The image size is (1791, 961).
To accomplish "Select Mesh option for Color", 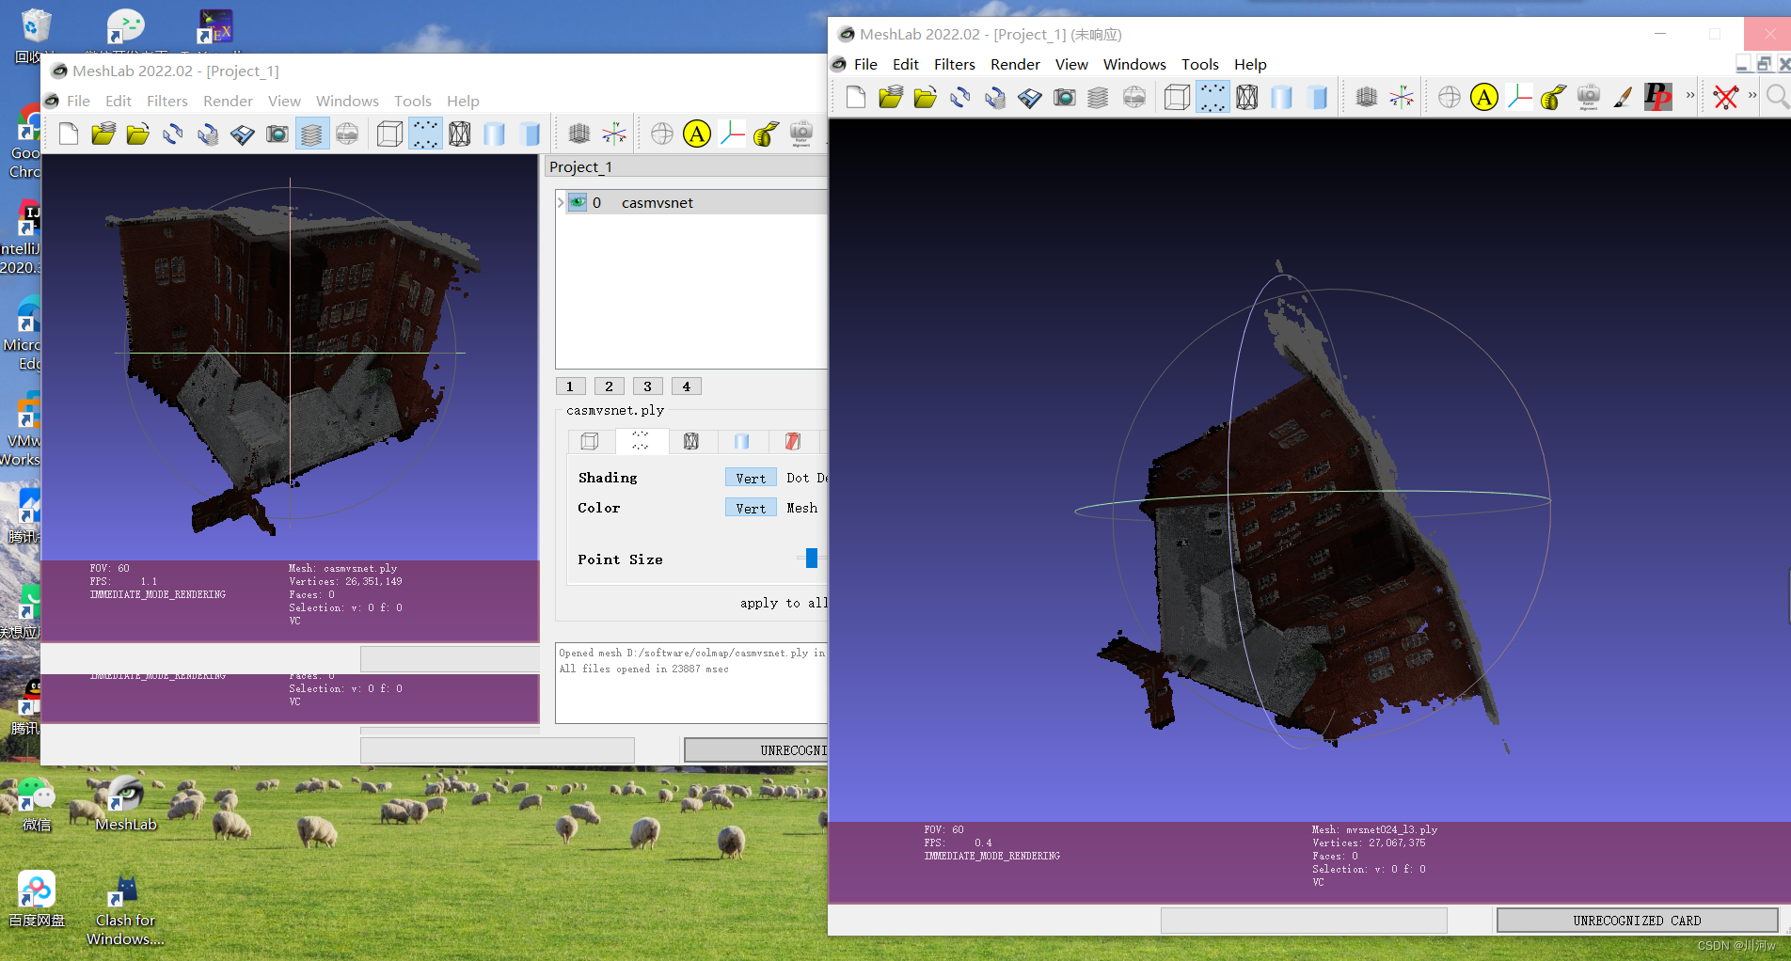I will [x=801, y=508].
